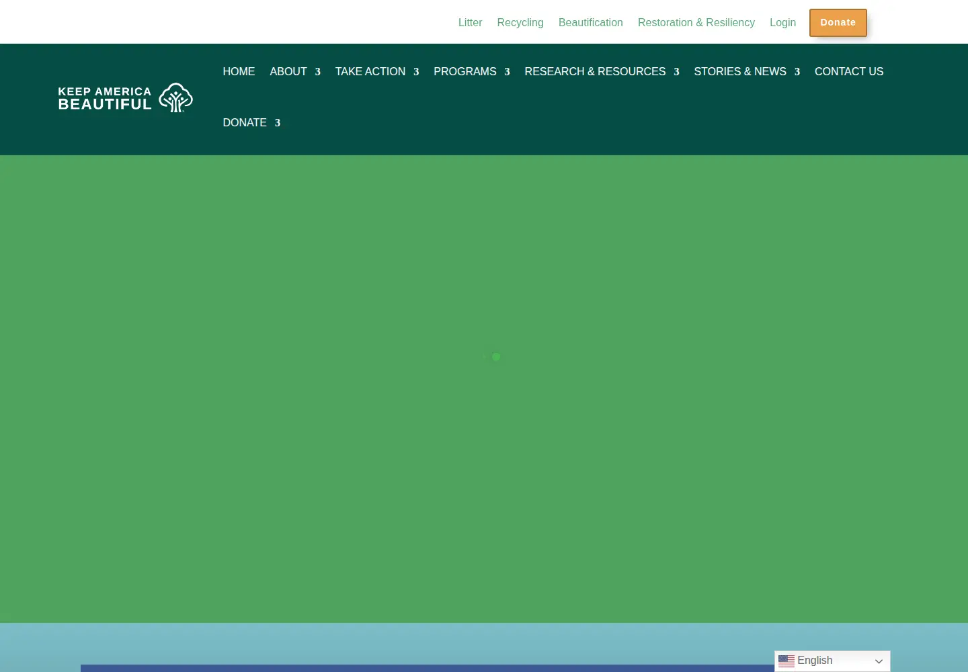Expand the Stories & News submenu arrow
Screen dimensions: 968x672
tap(797, 72)
